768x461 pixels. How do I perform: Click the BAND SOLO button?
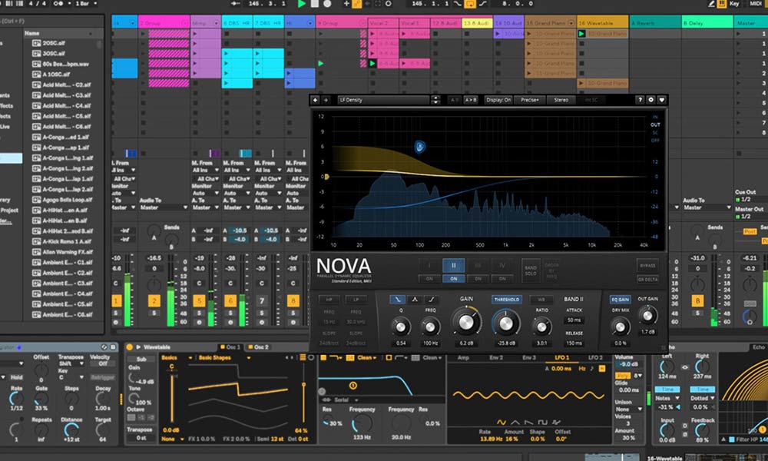[x=531, y=269]
